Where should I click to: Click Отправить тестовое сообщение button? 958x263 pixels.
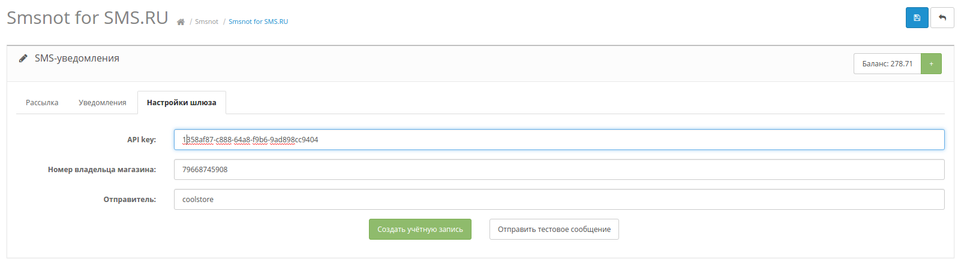click(x=554, y=230)
